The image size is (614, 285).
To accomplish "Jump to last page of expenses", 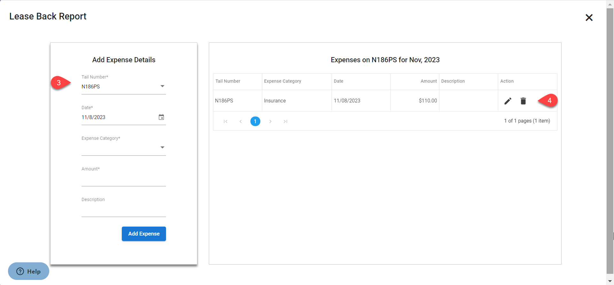I will (285, 121).
